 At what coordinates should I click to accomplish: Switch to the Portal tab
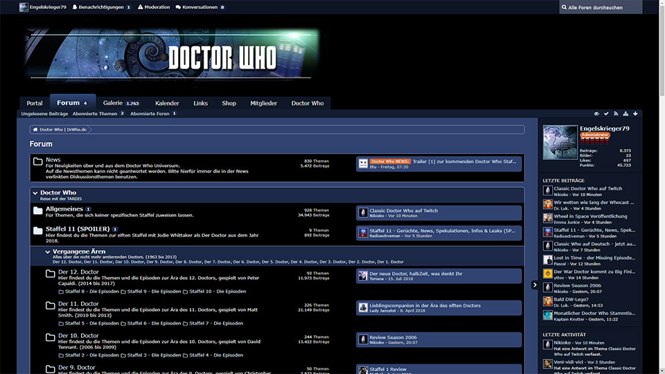(35, 103)
